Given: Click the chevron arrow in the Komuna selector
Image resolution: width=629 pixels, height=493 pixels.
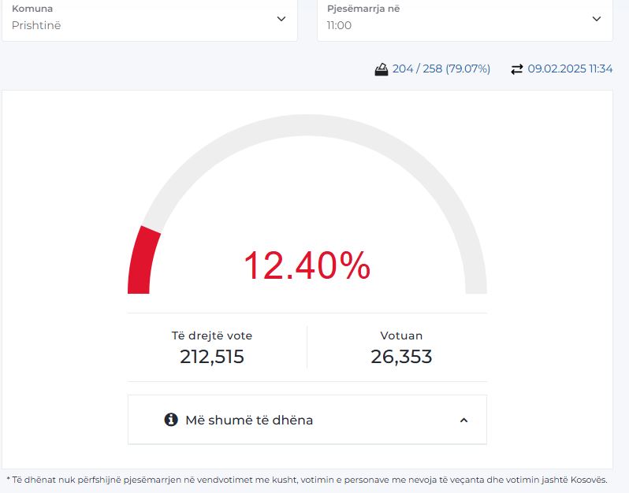Looking at the screenshot, I should coord(281,19).
